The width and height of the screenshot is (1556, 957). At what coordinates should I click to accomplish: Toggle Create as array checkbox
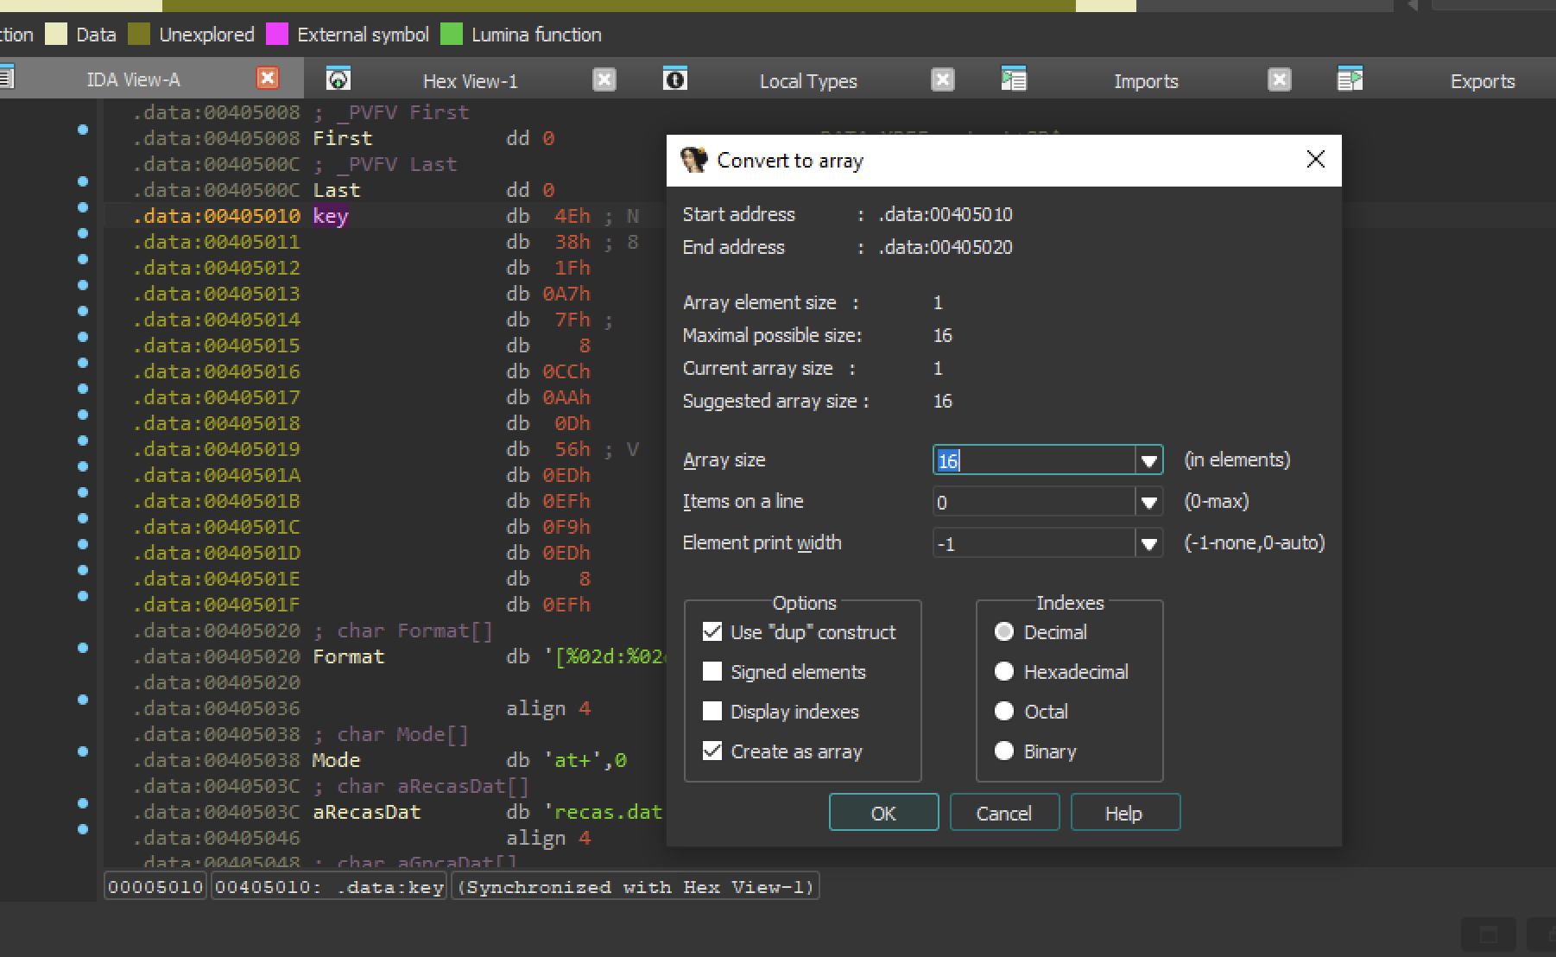pos(712,751)
